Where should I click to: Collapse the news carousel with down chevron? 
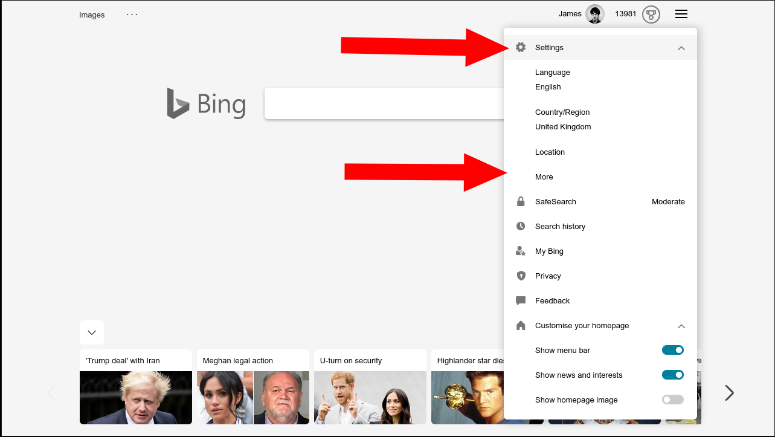click(x=92, y=332)
